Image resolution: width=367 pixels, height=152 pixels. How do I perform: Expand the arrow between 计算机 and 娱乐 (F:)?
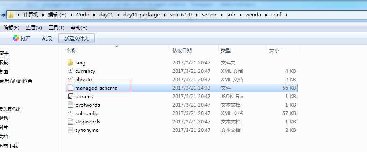(x=43, y=15)
